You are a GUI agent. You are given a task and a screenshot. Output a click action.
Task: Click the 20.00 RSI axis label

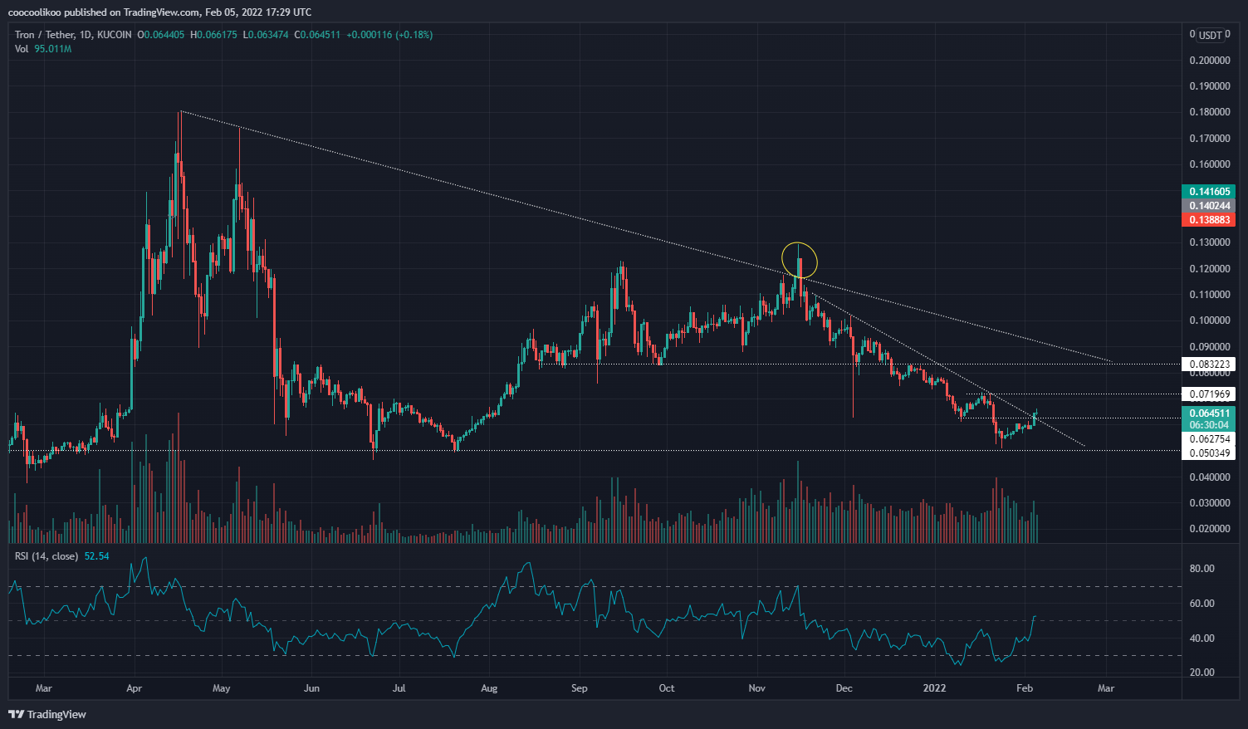(1202, 673)
